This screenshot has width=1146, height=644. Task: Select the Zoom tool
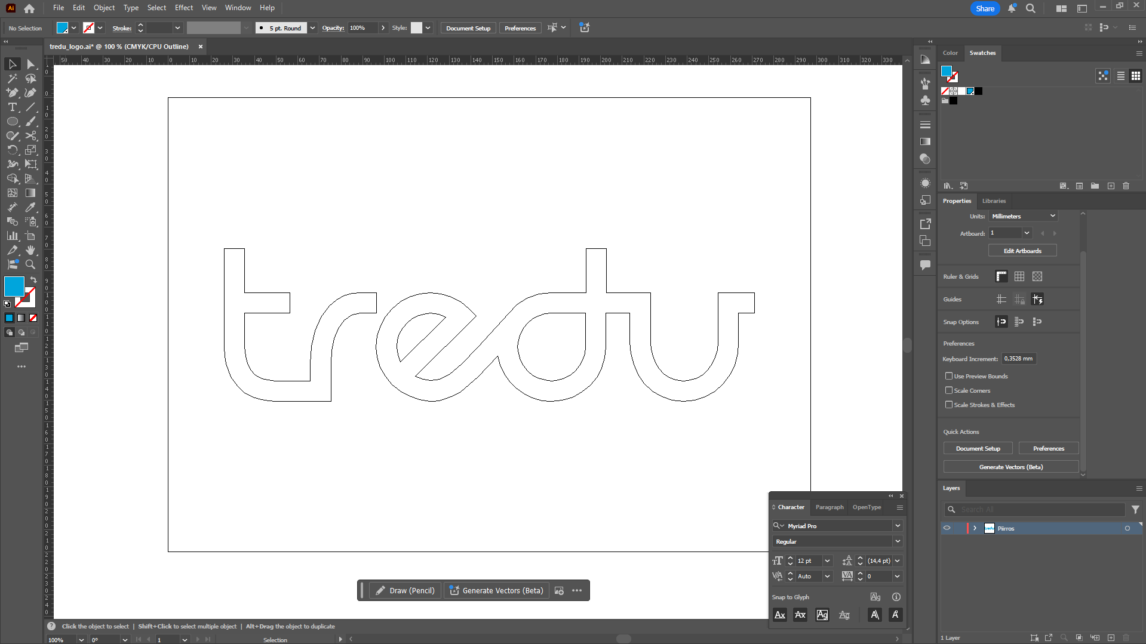(30, 264)
